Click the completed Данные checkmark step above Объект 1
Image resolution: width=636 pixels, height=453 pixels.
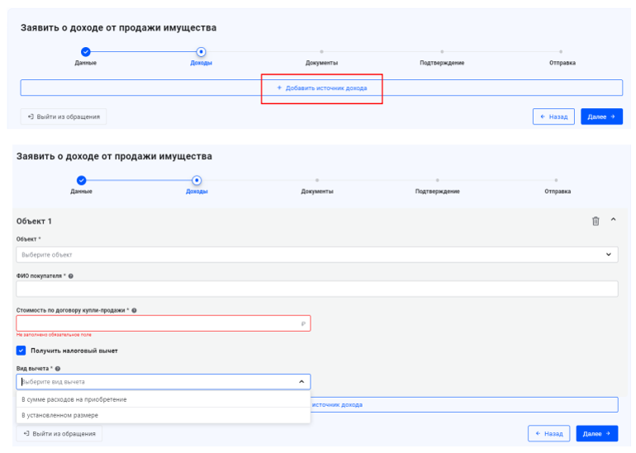[x=81, y=180]
